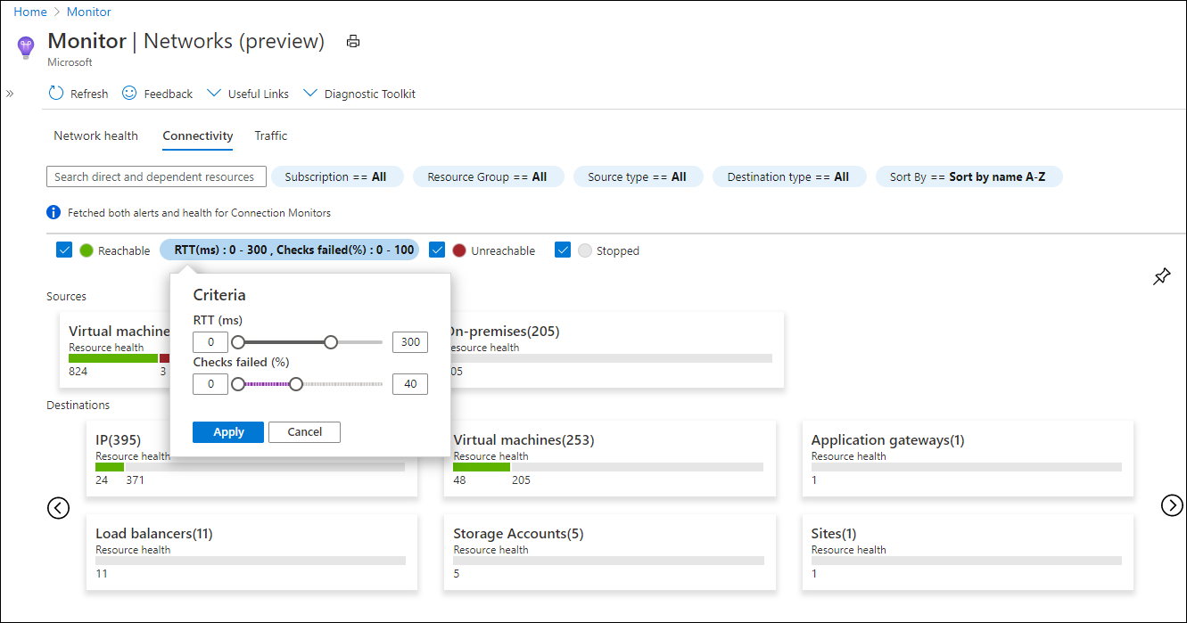Image resolution: width=1187 pixels, height=623 pixels.
Task: Disable the Stopped status checkbox
Action: 563,250
